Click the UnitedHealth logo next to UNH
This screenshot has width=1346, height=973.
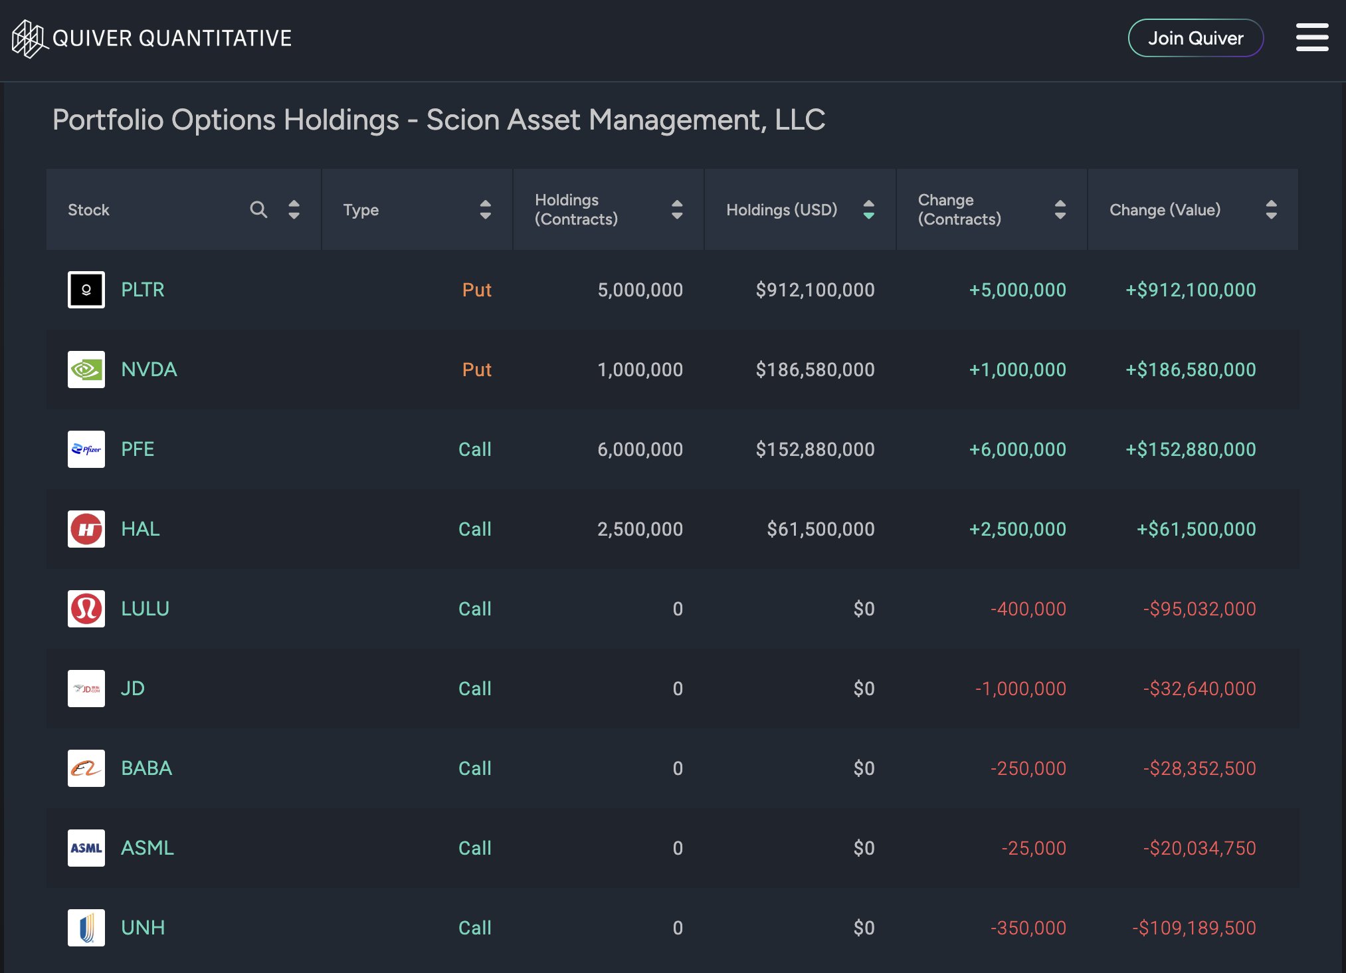(86, 928)
